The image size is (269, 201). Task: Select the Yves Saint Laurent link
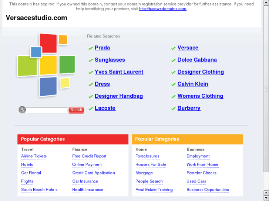(x=119, y=72)
